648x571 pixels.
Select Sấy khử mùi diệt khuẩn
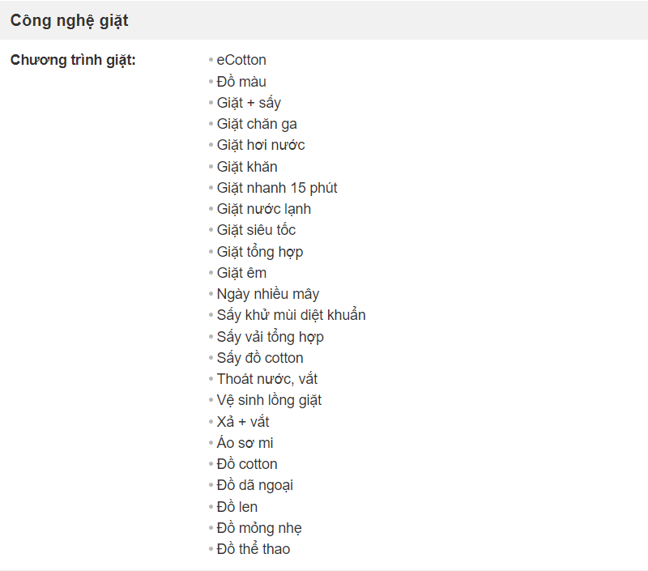tap(291, 315)
